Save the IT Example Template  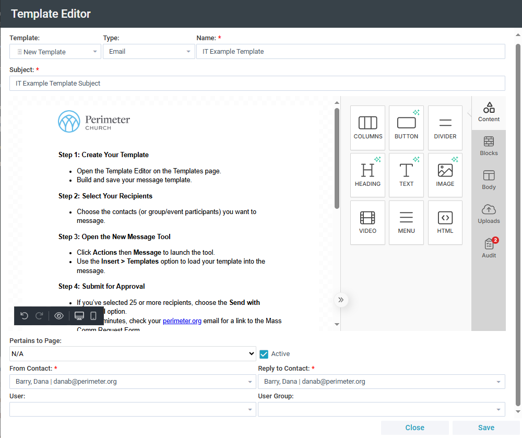tap(486, 427)
